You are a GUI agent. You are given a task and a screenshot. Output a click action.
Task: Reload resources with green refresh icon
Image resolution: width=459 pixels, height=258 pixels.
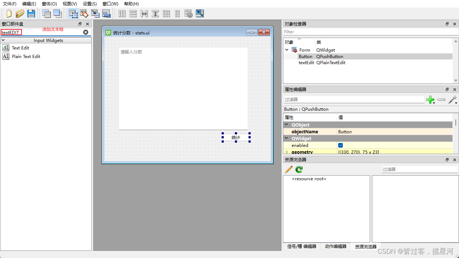[299, 169]
